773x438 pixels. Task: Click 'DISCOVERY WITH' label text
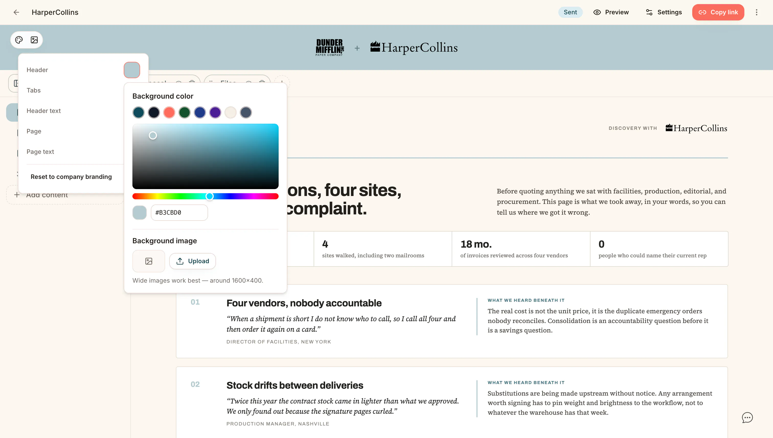pyautogui.click(x=633, y=129)
